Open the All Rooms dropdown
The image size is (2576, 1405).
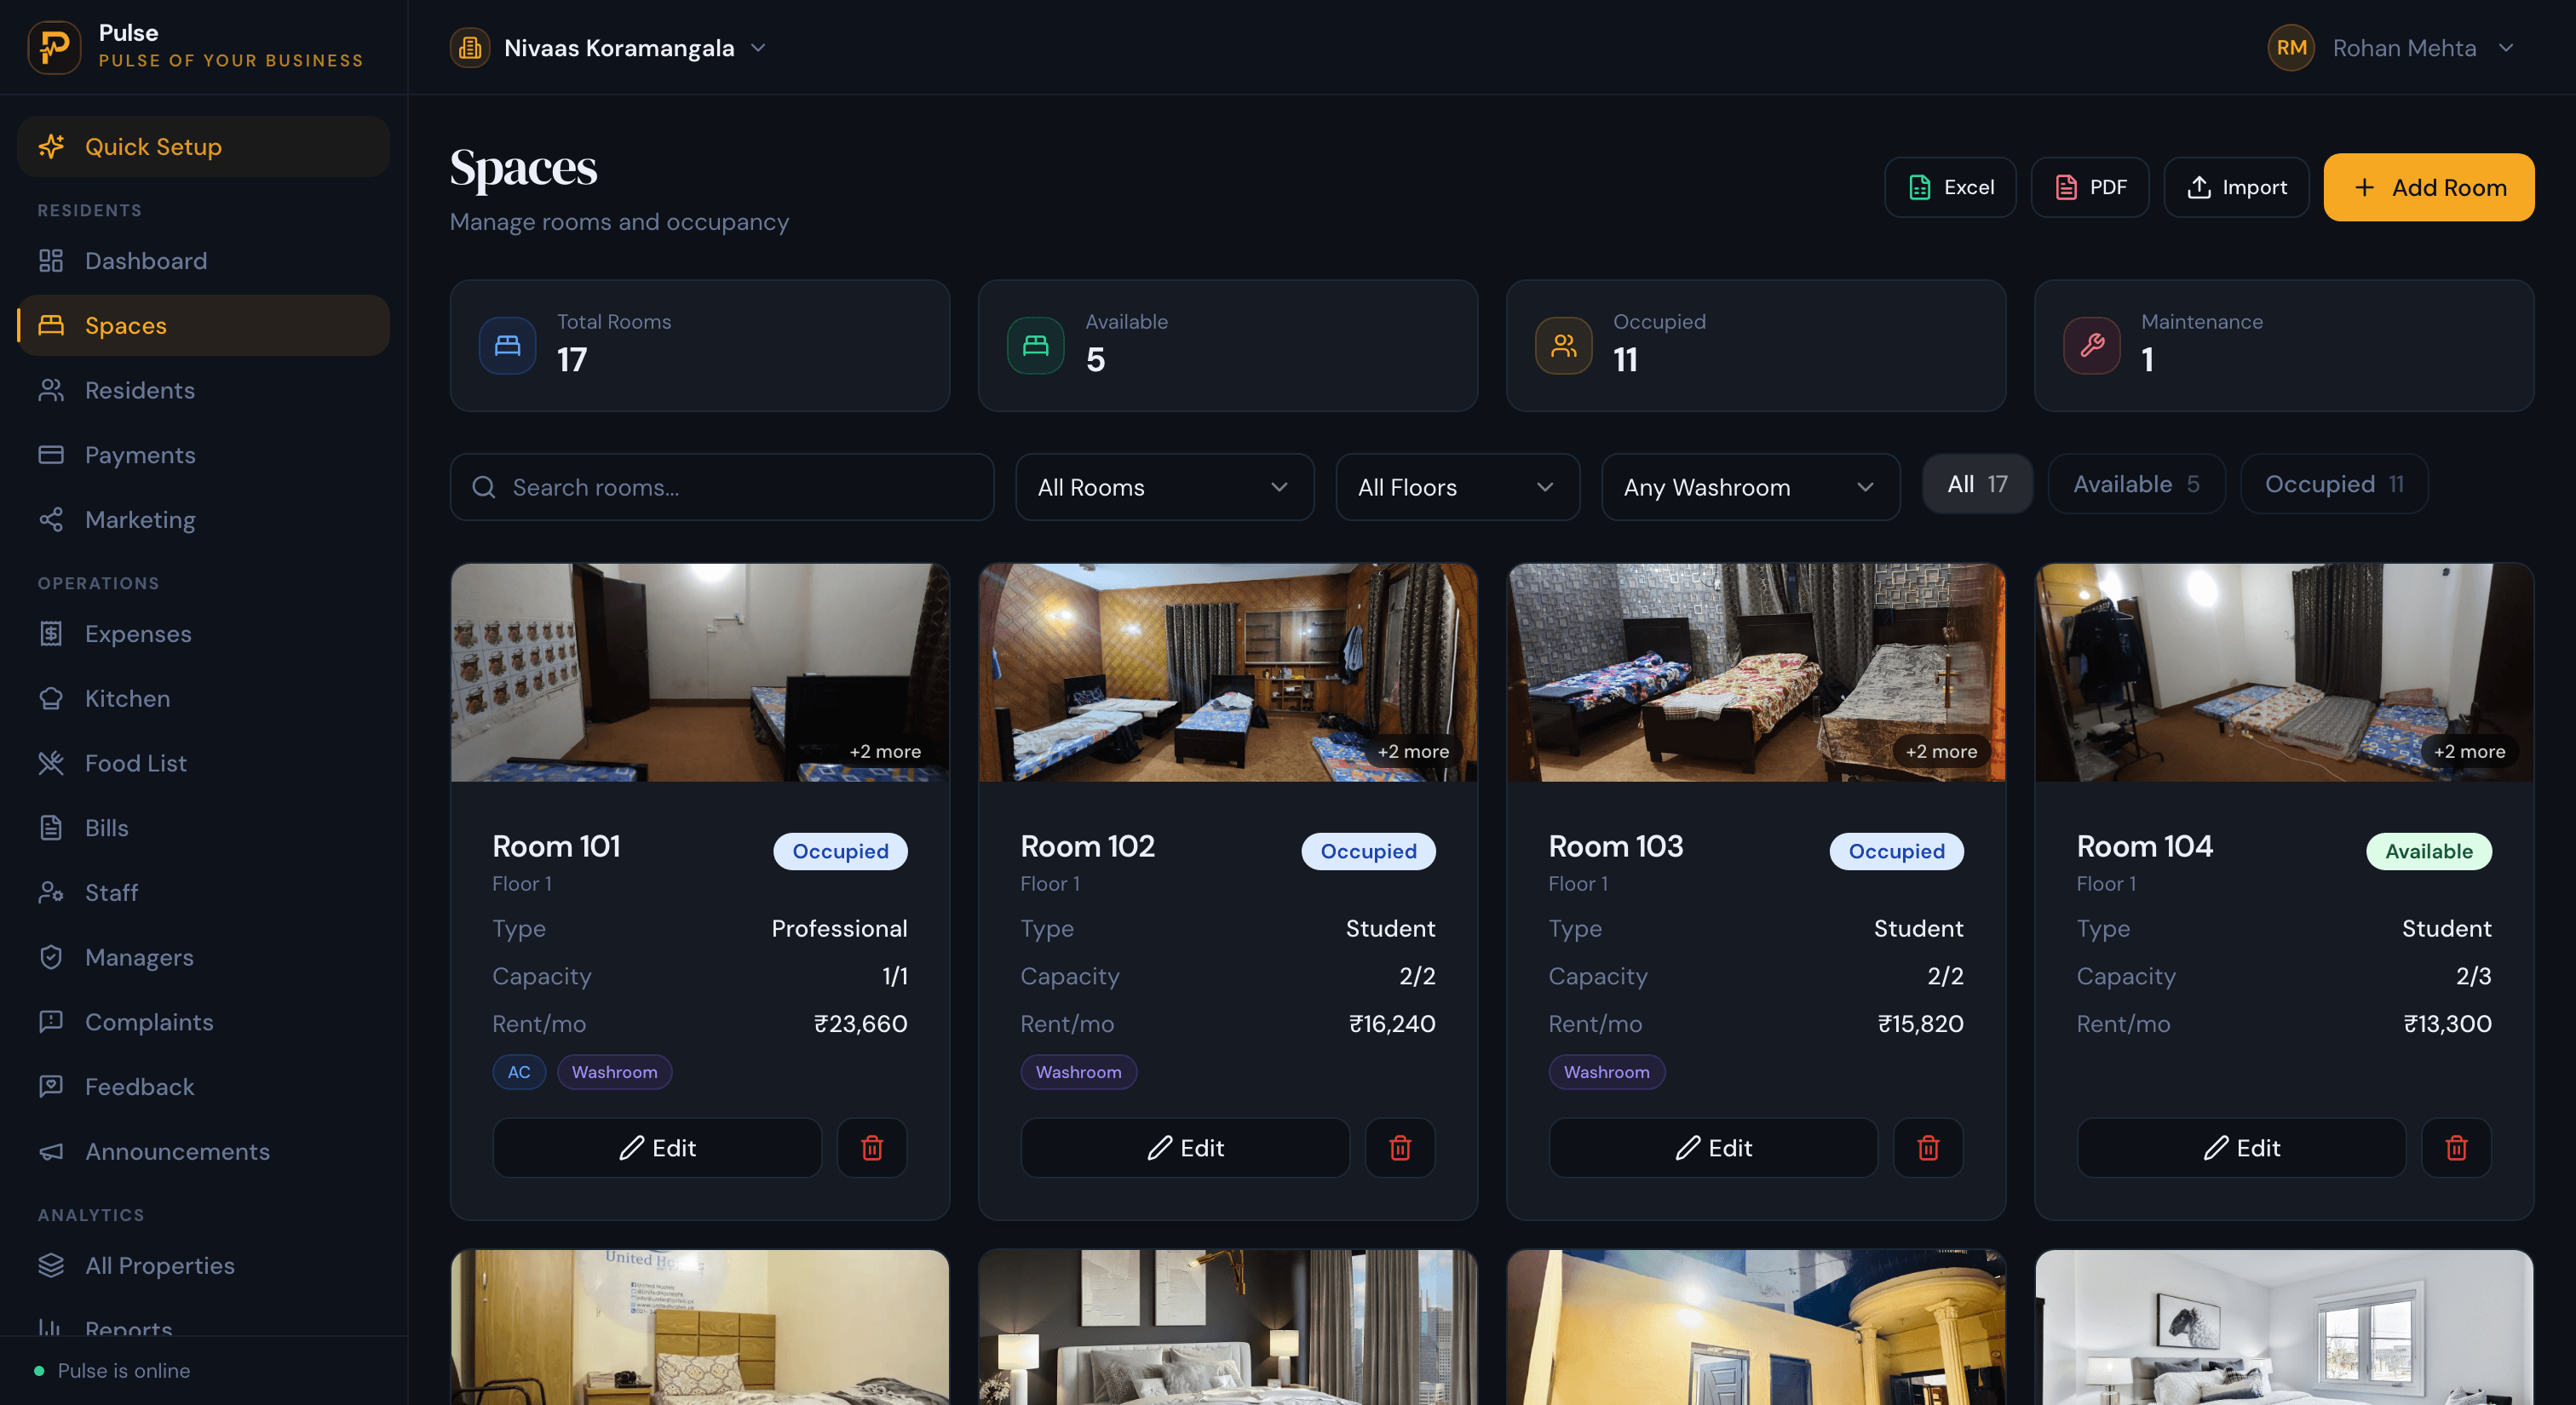pyautogui.click(x=1165, y=488)
